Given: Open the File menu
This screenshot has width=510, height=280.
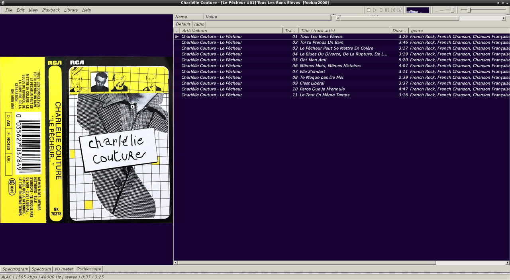Looking at the screenshot, I should (x=9, y=10).
